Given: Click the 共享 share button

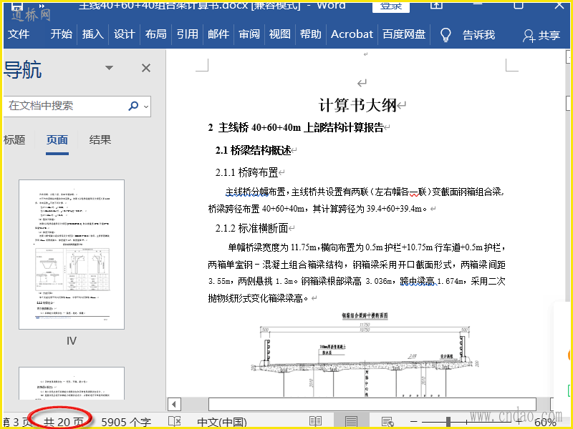Looking at the screenshot, I should pyautogui.click(x=541, y=35).
